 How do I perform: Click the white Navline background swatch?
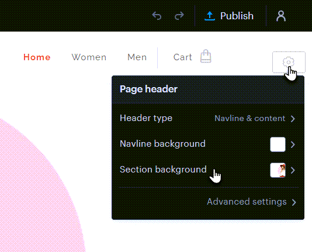[x=278, y=144]
